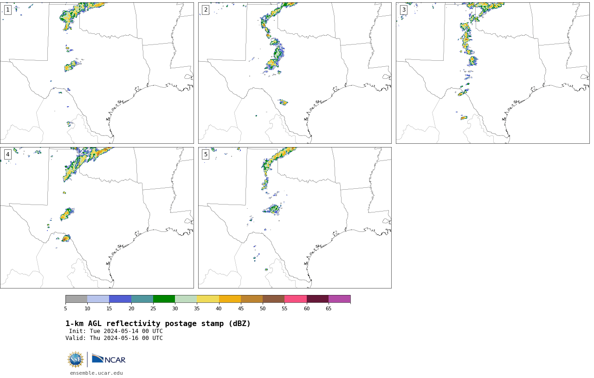Click the colorbar tick label 50
Viewport: 594px width, 378px height.
(x=263, y=309)
